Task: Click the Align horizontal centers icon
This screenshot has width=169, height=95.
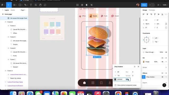Action: coord(147,14)
